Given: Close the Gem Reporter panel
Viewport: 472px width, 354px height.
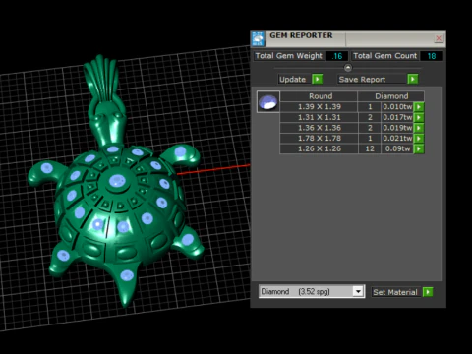Looking at the screenshot, I should coord(439,38).
